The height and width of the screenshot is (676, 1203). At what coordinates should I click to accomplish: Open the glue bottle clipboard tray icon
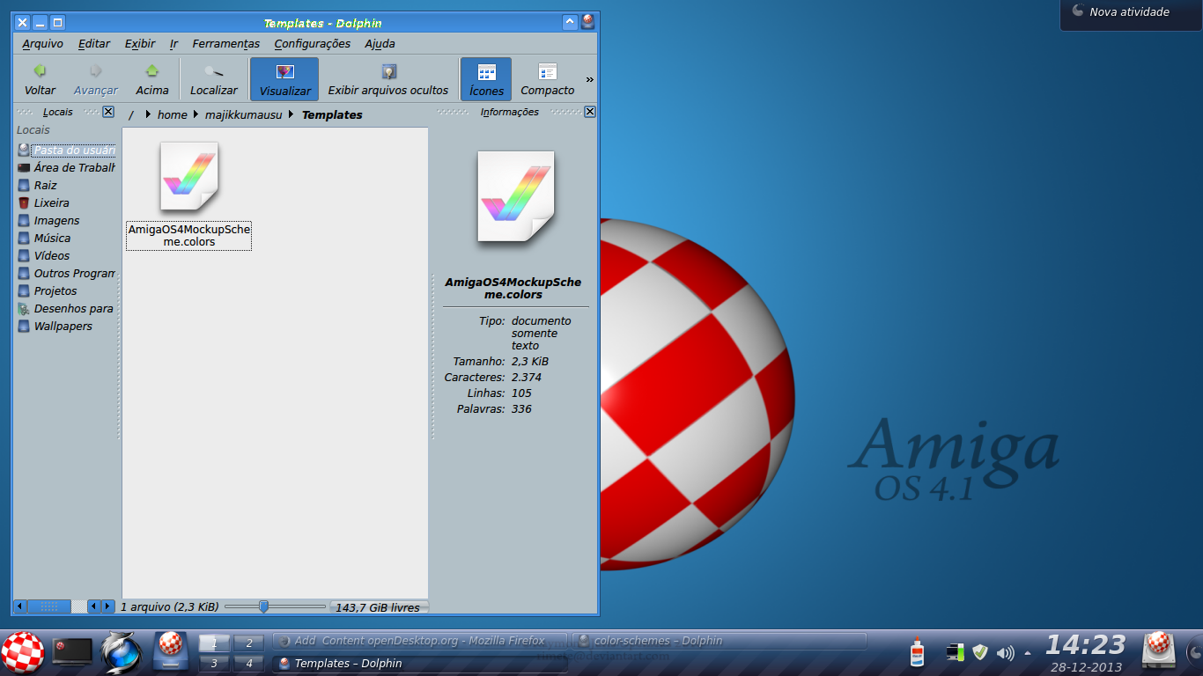coord(918,652)
